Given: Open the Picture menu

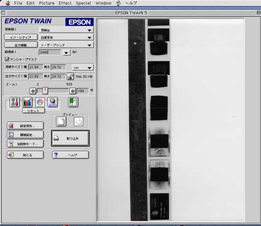Looking at the screenshot, I should 47,3.
